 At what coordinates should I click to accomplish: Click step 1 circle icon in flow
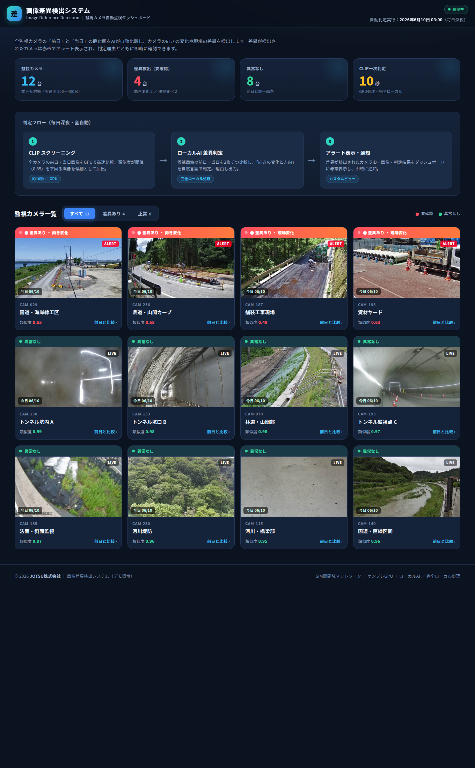click(33, 141)
